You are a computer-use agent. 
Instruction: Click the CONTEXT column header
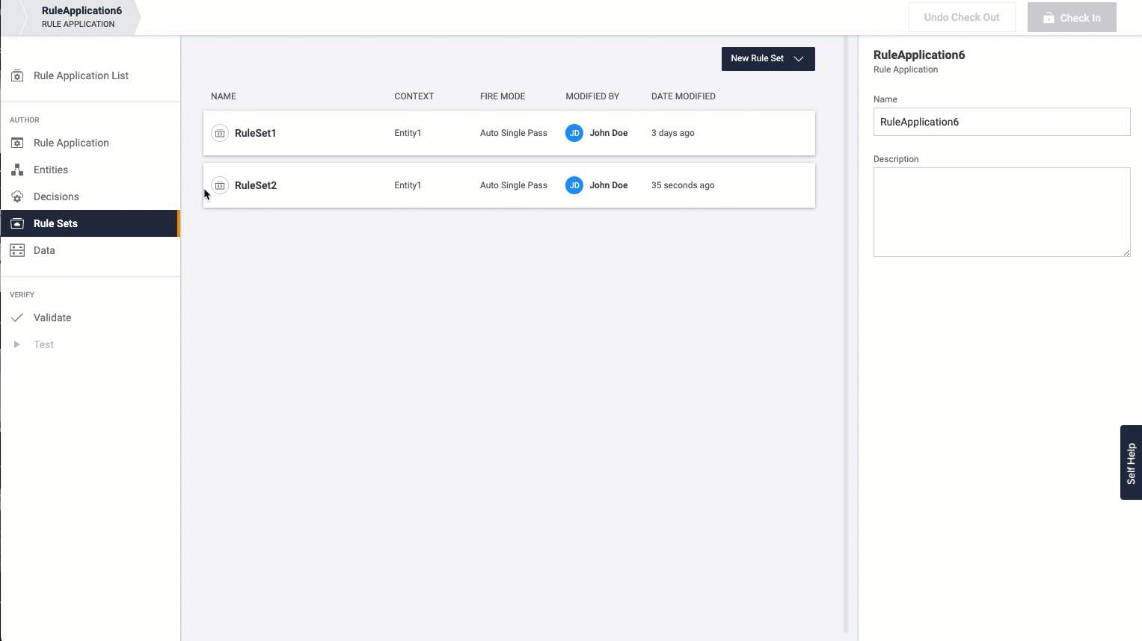[414, 96]
